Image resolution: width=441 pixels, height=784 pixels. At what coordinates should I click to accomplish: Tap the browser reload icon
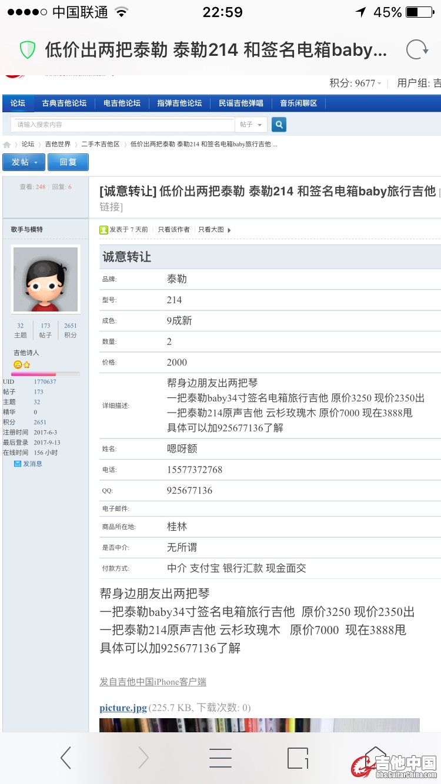click(417, 50)
